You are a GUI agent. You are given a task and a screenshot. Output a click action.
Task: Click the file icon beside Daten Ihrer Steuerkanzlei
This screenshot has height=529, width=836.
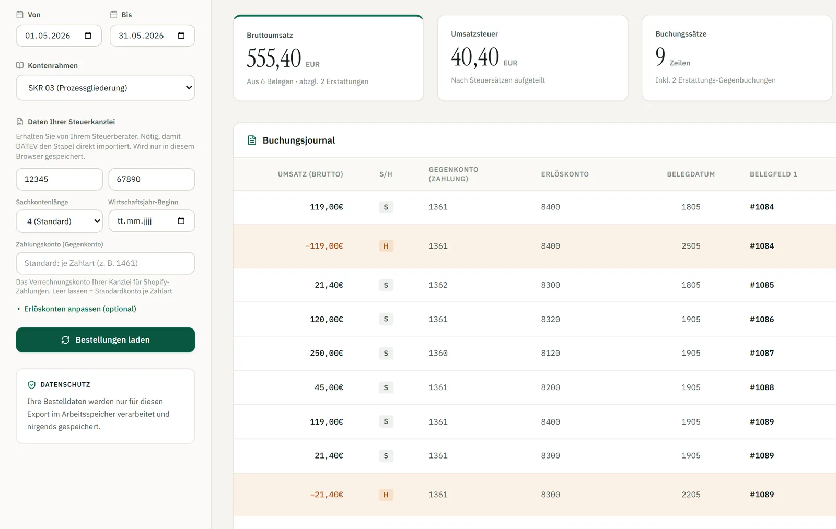pyautogui.click(x=20, y=122)
